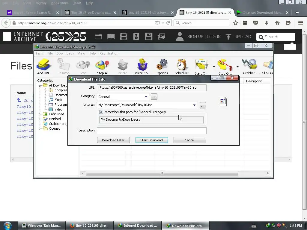Expand the Queues category tree node
Image resolution: width=307 pixels, height=230 pixels.
point(40,129)
